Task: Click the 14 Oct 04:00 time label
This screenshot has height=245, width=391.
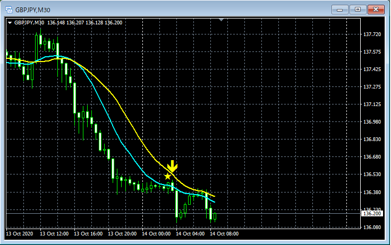Action: 190,233
